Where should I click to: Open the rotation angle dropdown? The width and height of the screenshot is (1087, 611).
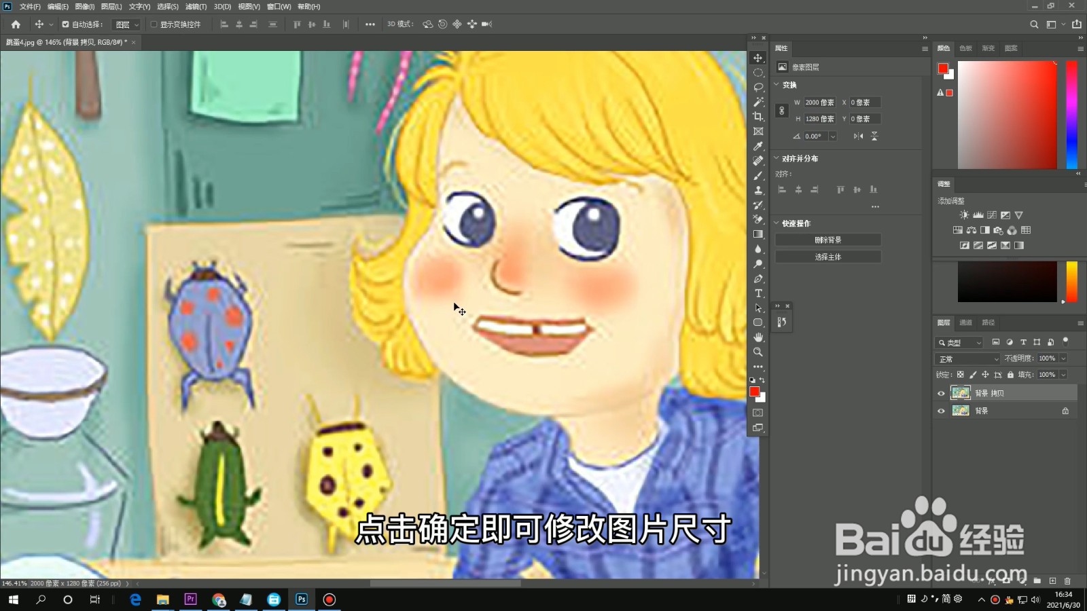833,136
